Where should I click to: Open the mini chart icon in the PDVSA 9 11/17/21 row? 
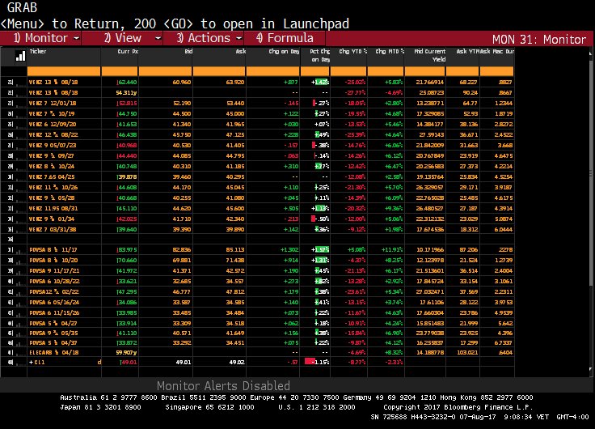tap(20, 271)
